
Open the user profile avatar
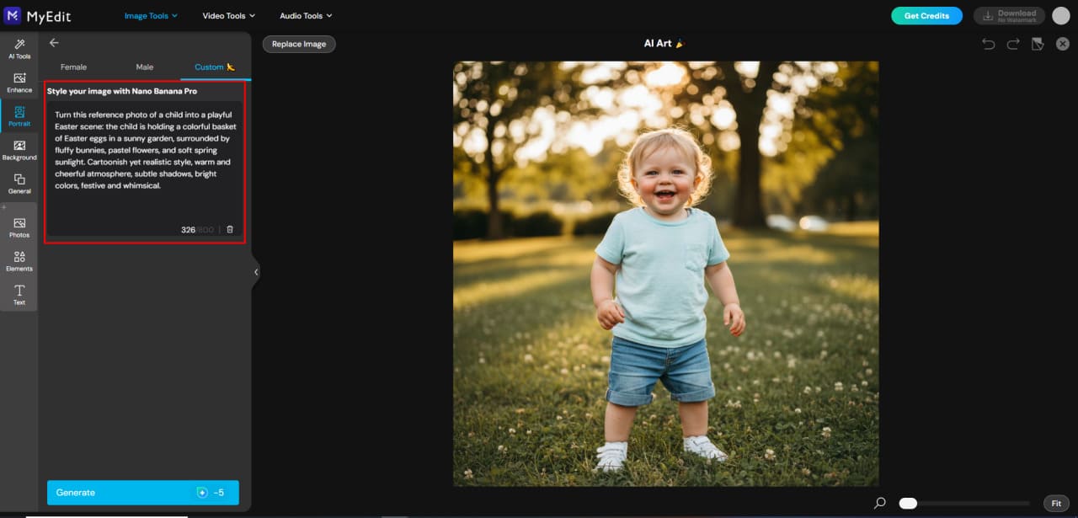[1060, 15]
